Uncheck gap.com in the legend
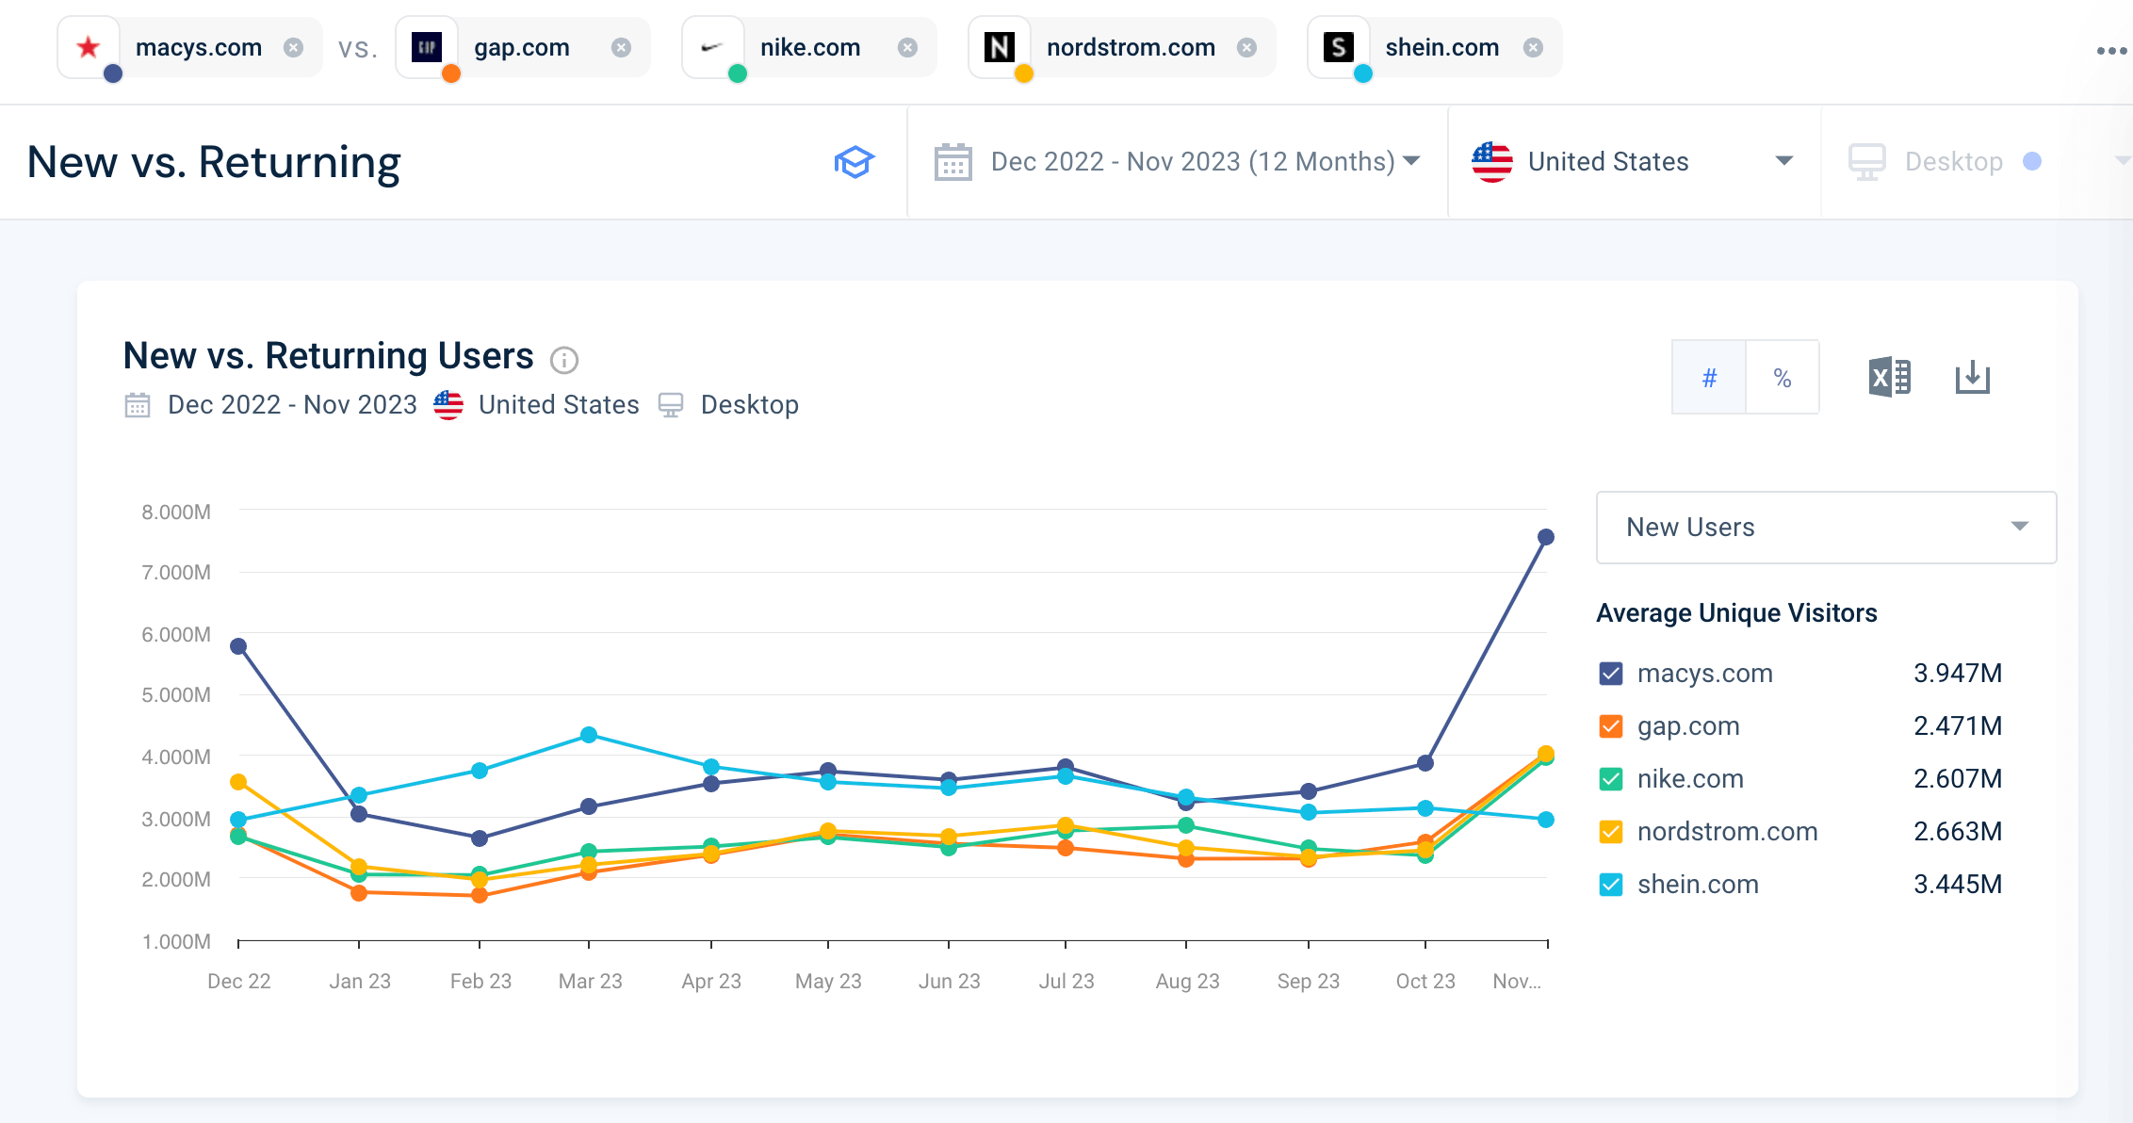This screenshot has width=2133, height=1123. tap(1611, 726)
